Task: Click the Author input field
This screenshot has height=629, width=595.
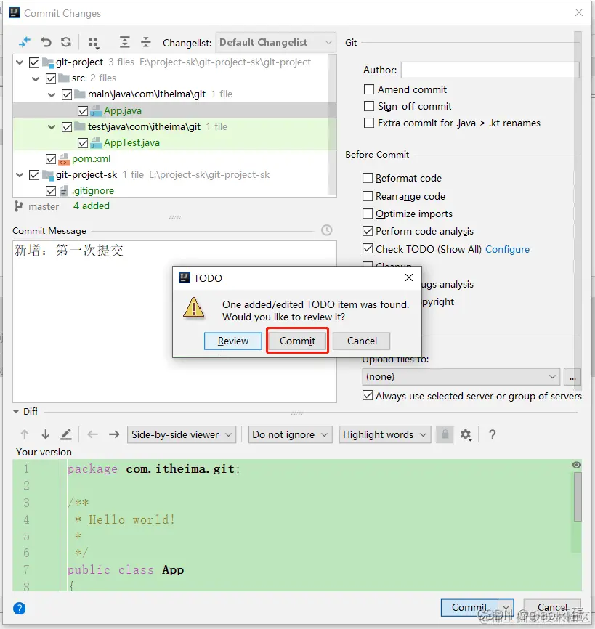Action: pyautogui.click(x=490, y=70)
